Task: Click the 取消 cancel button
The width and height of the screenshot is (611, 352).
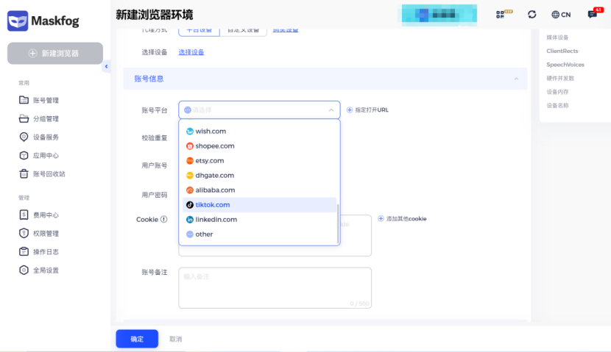Action: point(176,340)
